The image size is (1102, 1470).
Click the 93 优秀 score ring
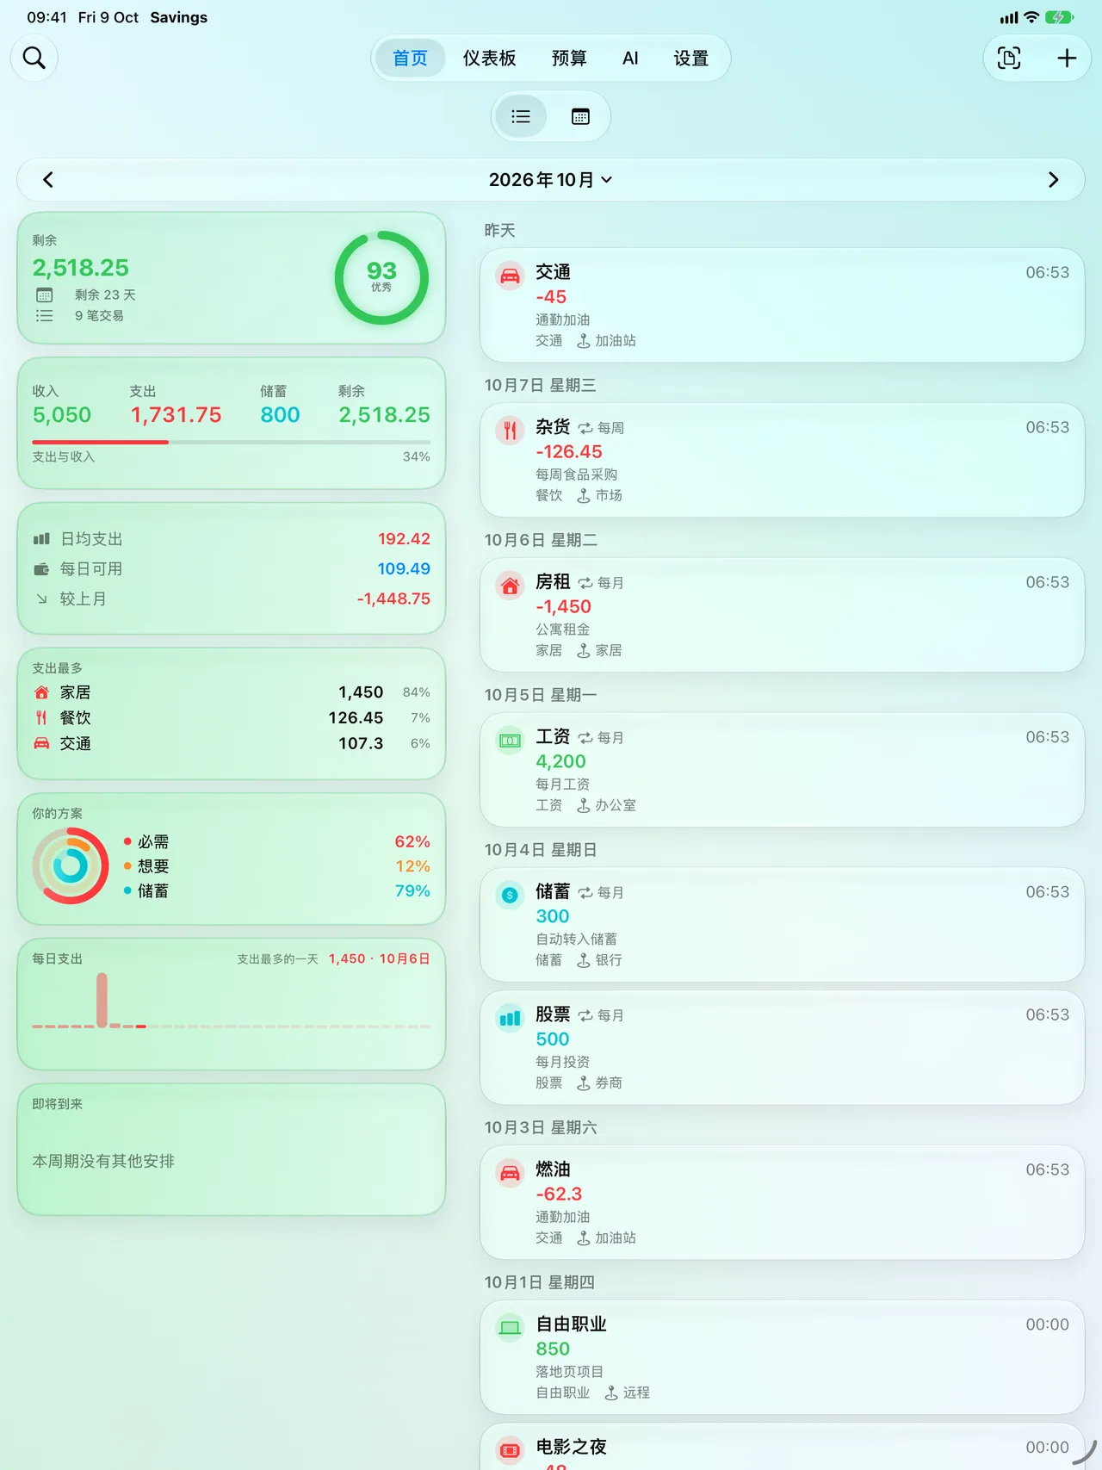[381, 277]
